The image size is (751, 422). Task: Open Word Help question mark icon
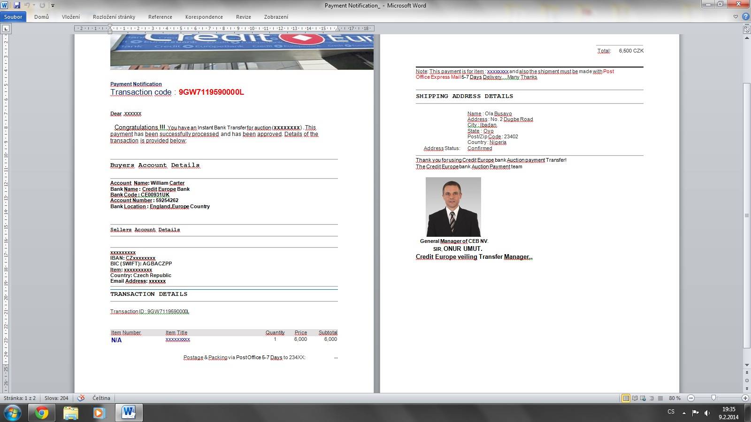(745, 17)
